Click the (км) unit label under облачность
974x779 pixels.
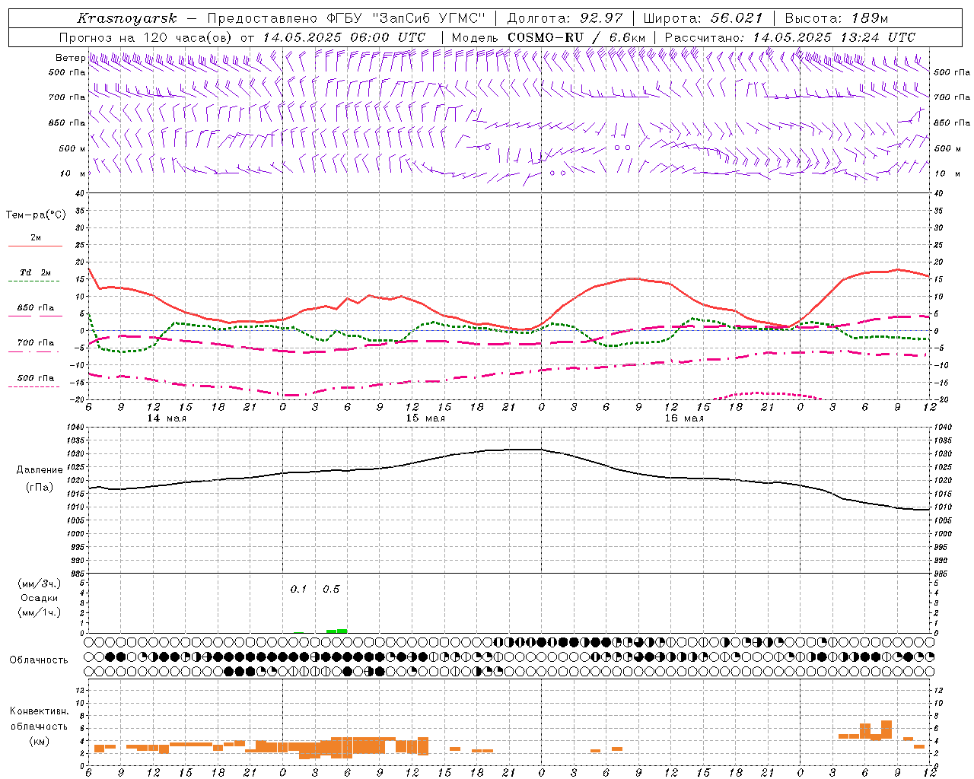point(39,741)
